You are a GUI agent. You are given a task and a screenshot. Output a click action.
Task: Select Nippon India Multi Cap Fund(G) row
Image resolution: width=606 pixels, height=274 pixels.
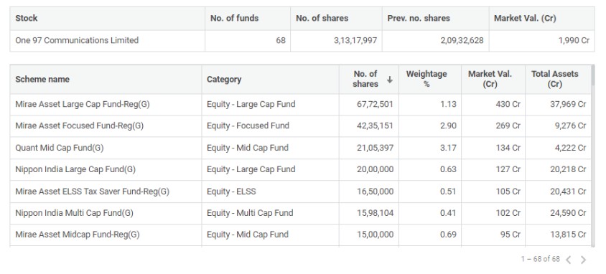[x=301, y=213]
